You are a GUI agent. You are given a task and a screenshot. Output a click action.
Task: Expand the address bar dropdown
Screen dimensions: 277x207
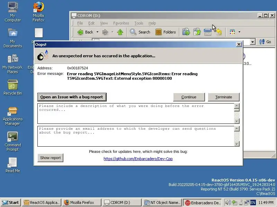[x=253, y=42]
